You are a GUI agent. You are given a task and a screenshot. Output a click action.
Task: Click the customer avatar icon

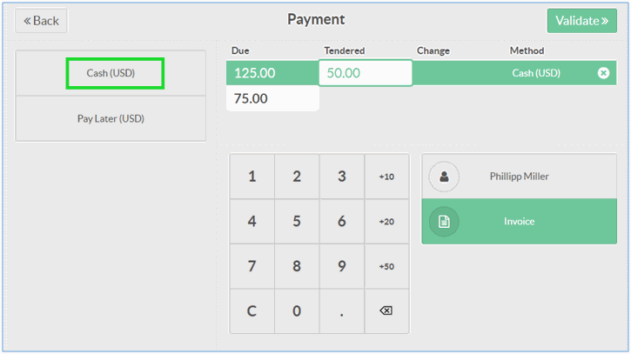(444, 177)
